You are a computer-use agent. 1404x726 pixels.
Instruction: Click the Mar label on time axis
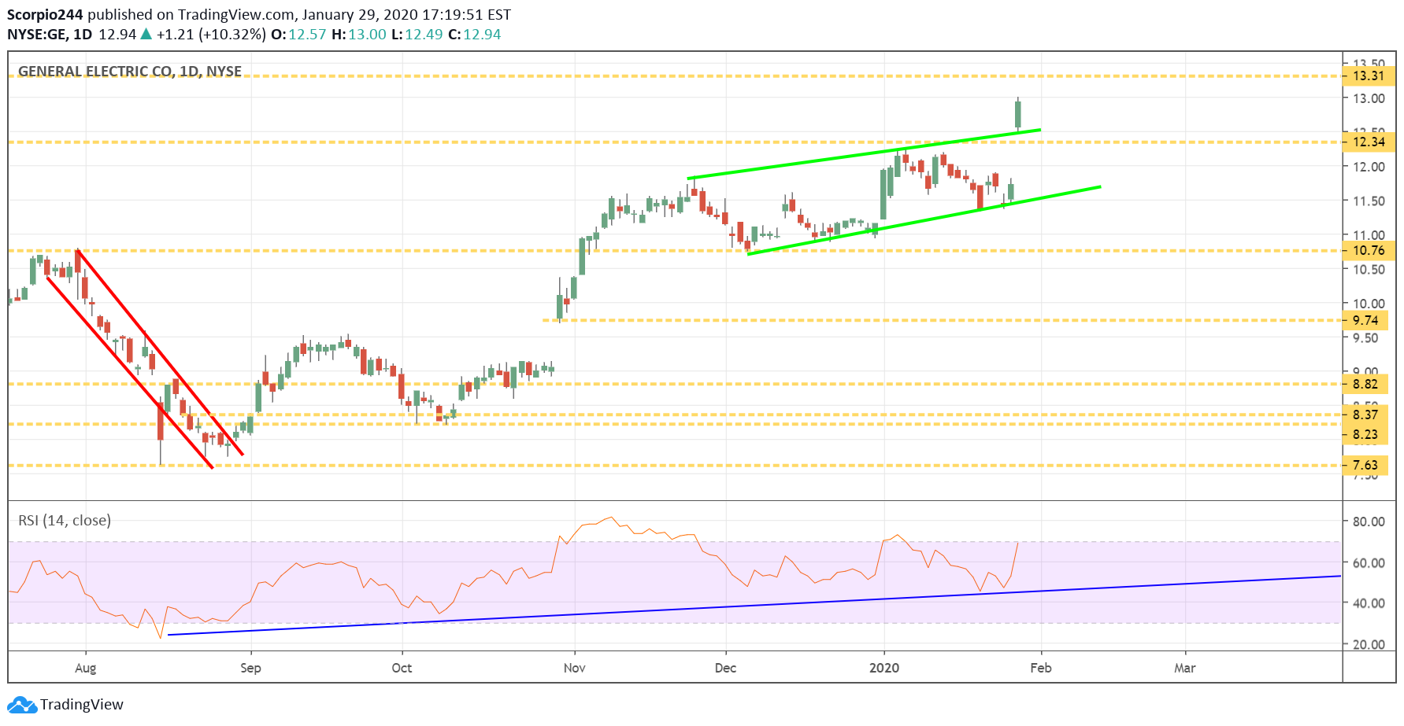click(1185, 669)
